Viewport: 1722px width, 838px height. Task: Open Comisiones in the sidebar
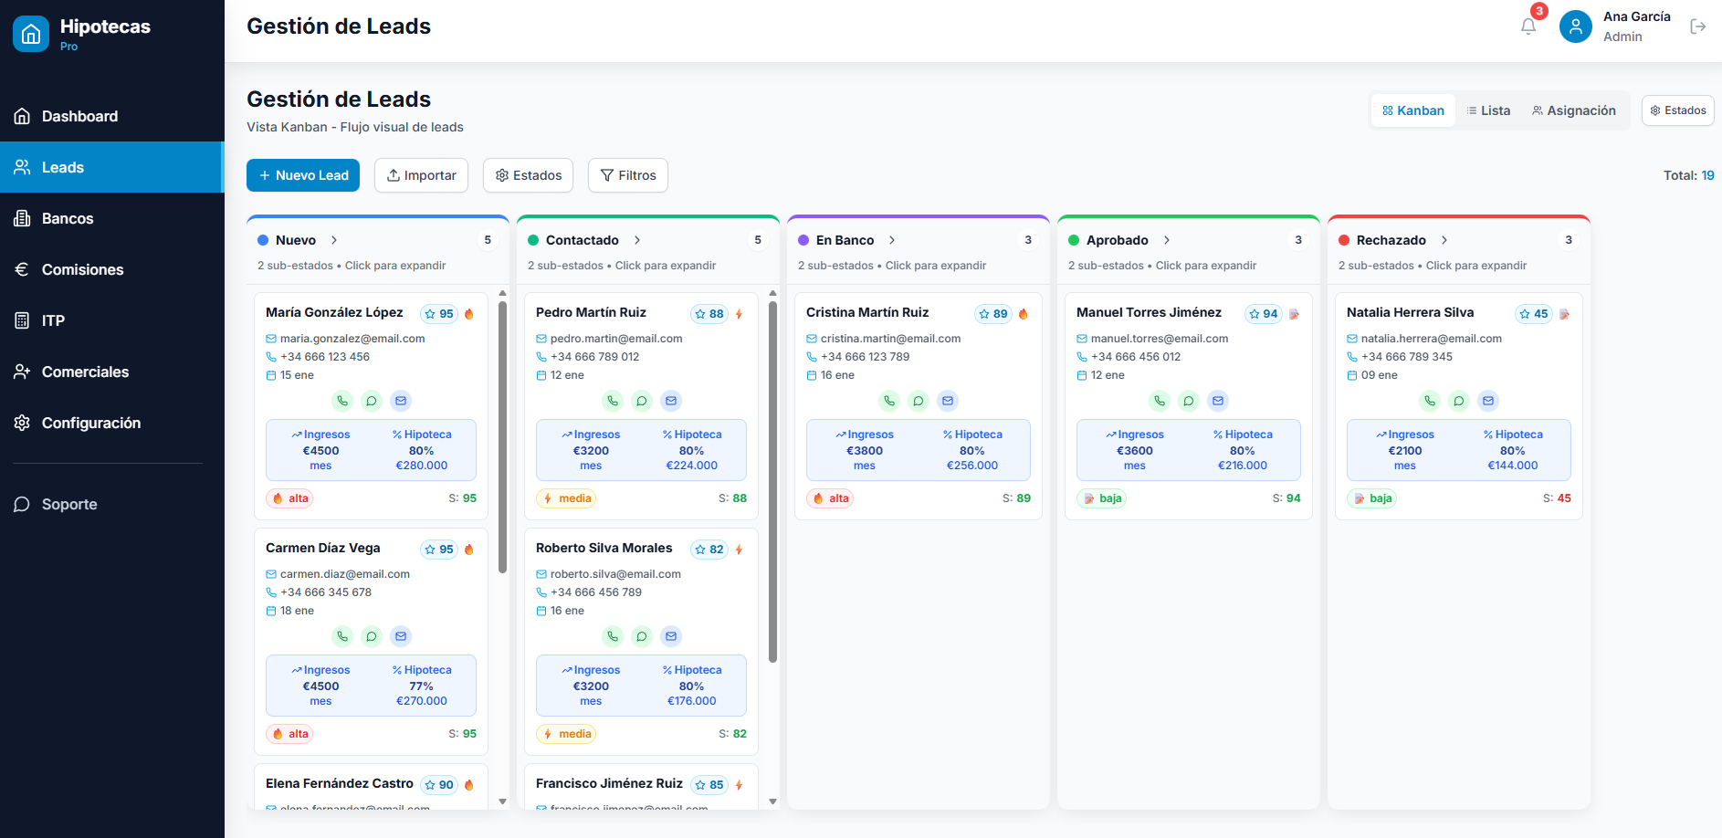coord(82,269)
